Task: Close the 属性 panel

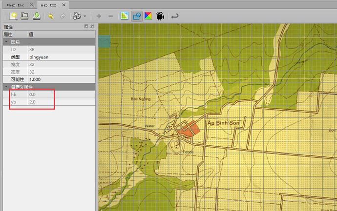Action: pyautogui.click(x=91, y=27)
